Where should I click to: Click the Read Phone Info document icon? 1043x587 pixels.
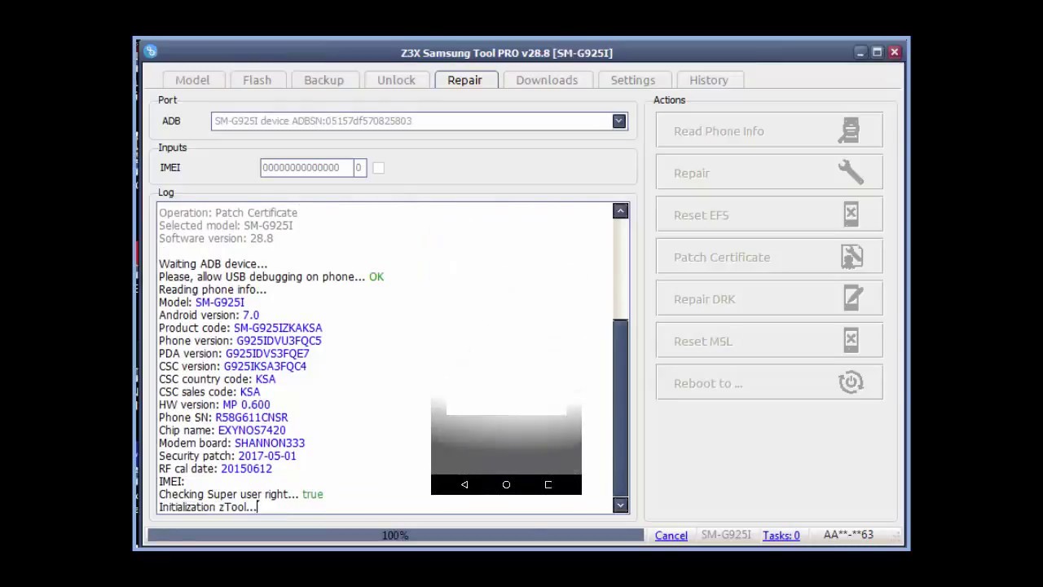click(850, 130)
